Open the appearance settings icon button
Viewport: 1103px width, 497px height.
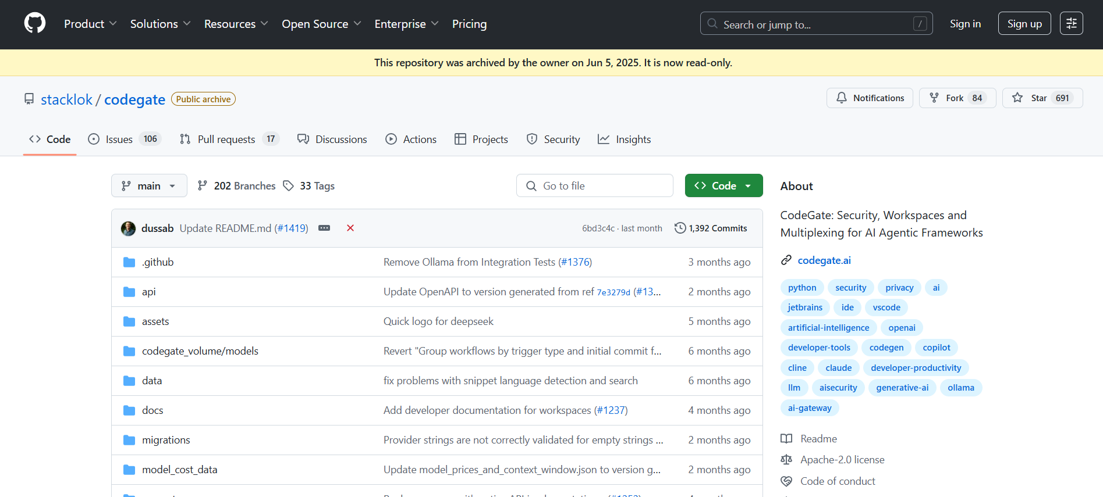coord(1071,23)
